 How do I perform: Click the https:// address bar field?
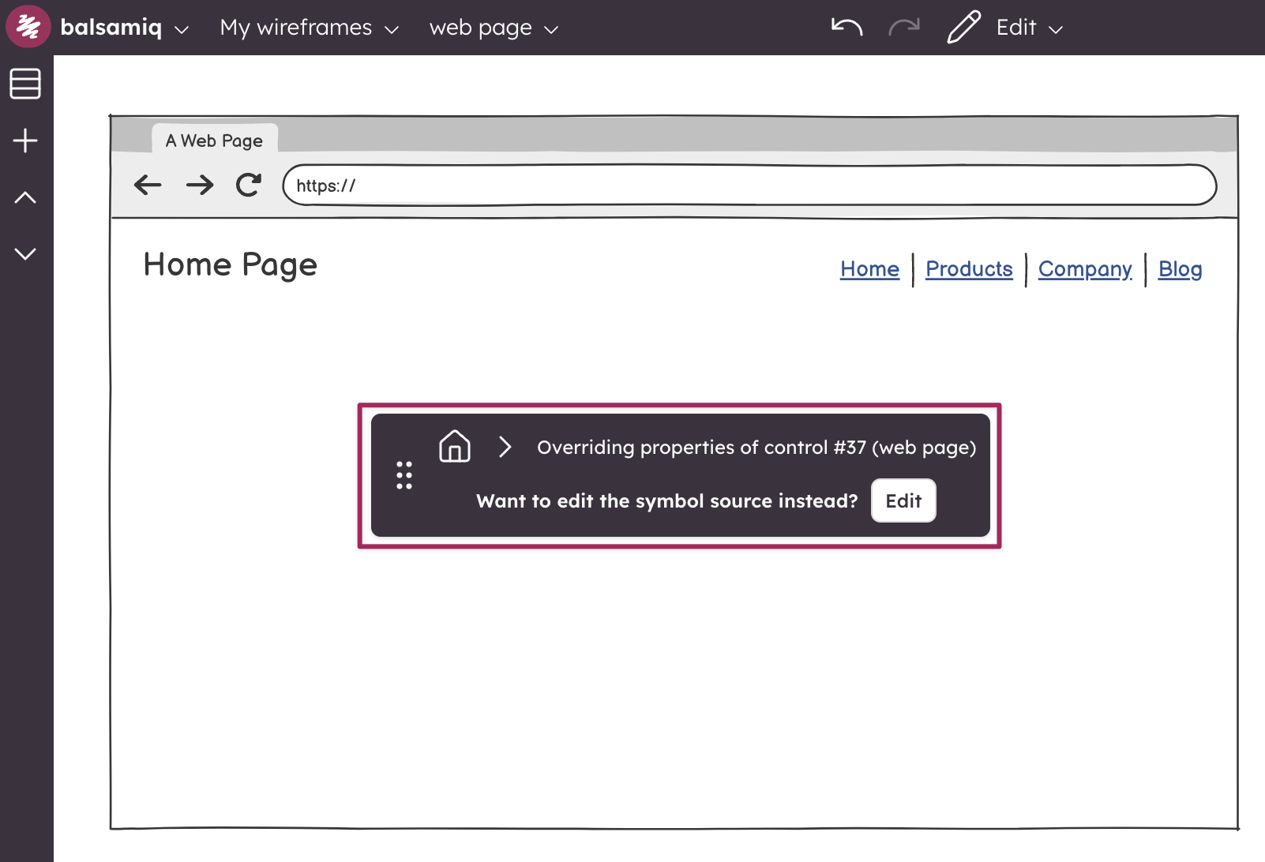tap(749, 186)
